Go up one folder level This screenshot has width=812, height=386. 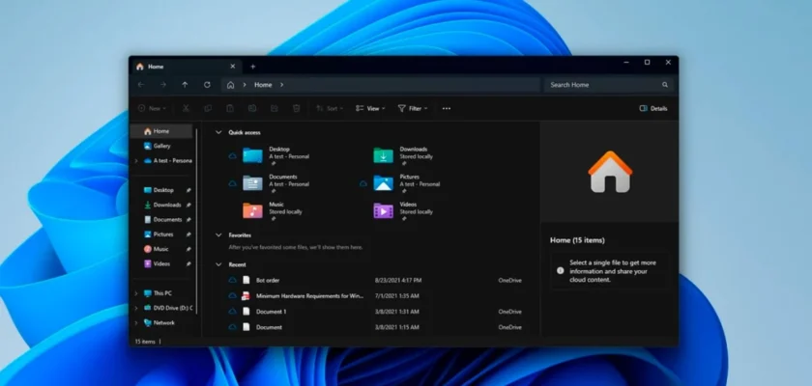[185, 85]
